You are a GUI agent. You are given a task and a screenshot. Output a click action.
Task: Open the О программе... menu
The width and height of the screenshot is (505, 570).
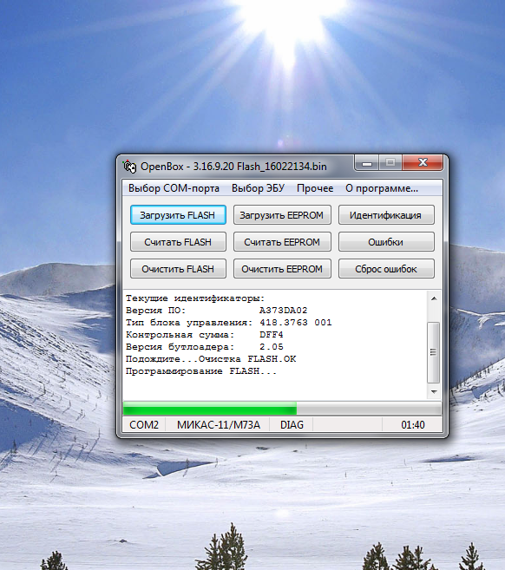click(x=382, y=188)
